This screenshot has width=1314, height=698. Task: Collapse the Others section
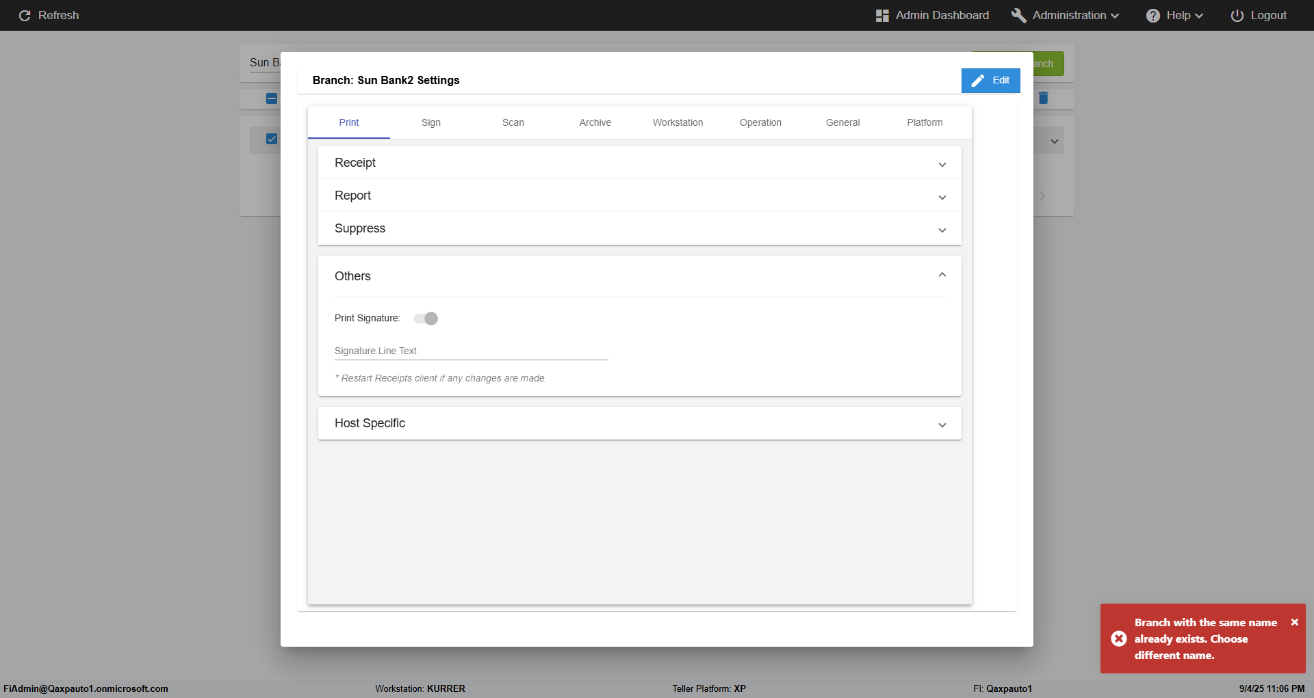[942, 275]
